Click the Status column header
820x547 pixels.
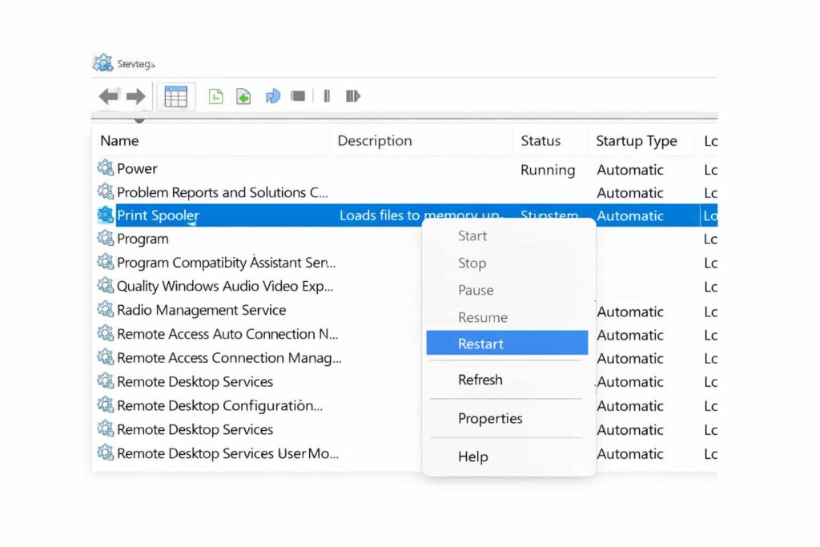(541, 141)
